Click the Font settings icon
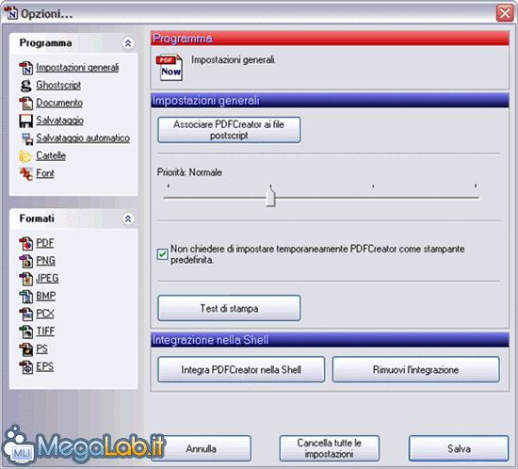 click(x=25, y=173)
